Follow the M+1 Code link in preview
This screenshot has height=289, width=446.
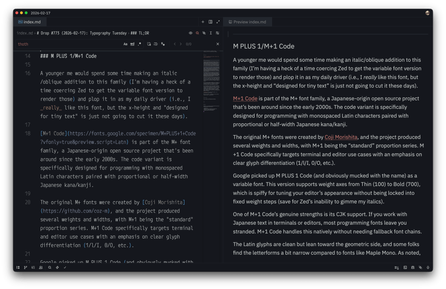(x=245, y=99)
